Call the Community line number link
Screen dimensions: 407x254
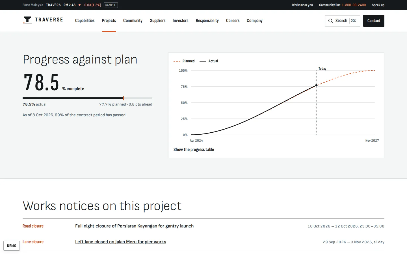pos(354,5)
